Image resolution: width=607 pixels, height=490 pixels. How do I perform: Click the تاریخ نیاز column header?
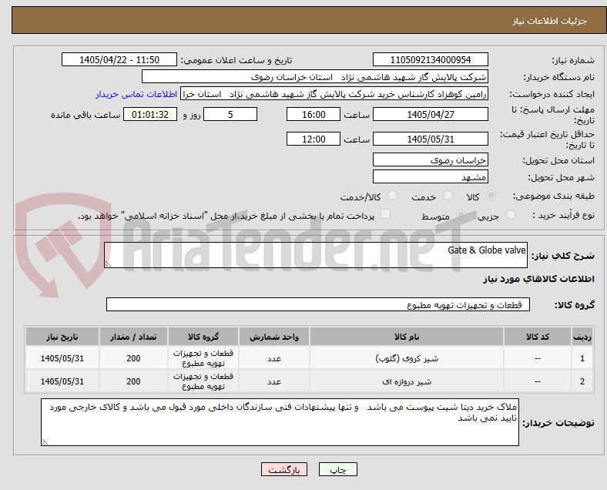[x=62, y=337]
